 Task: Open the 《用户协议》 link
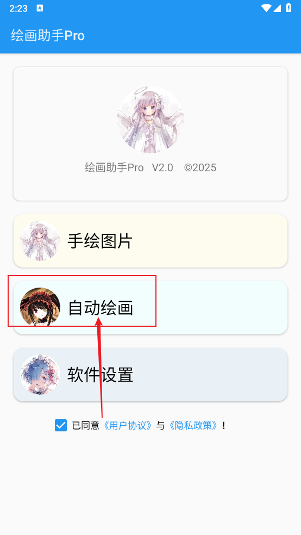click(128, 426)
